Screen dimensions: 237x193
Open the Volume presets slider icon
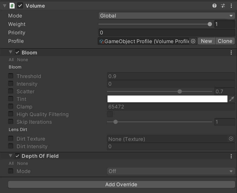(223, 6)
